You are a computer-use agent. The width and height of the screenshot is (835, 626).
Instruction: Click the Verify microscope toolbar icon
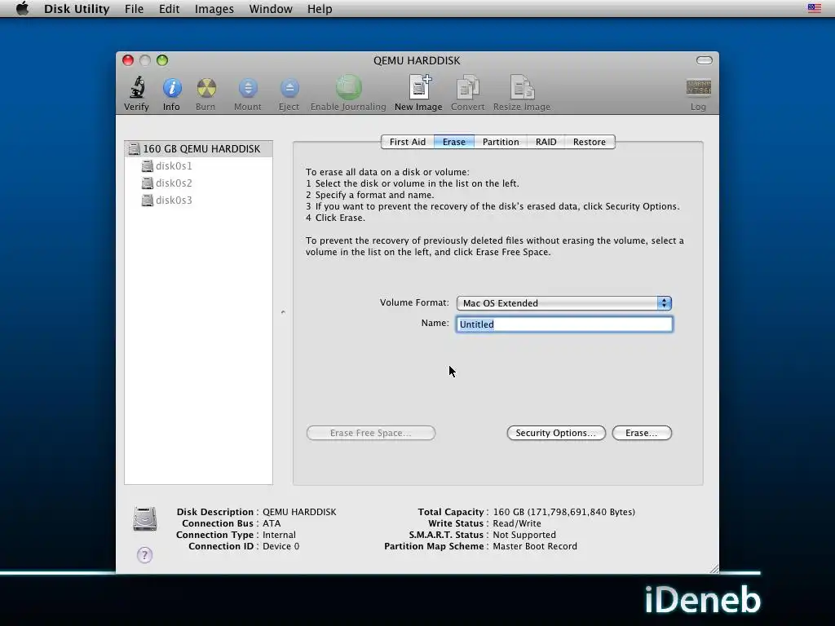(x=137, y=88)
